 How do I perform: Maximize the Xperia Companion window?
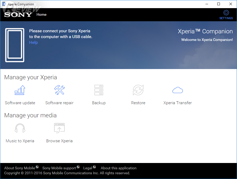[219, 4]
